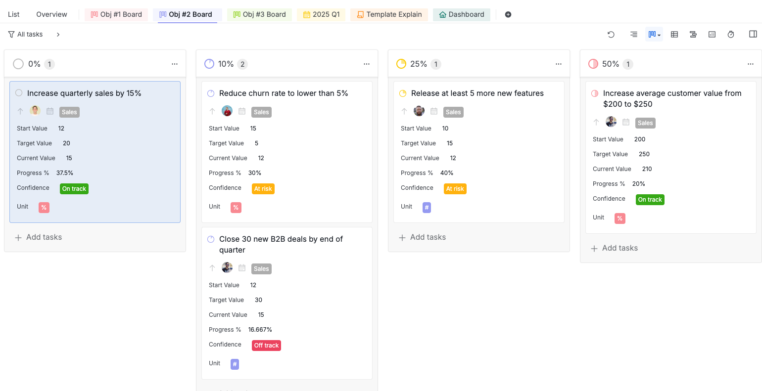Open the board view dropdown
The height and width of the screenshot is (391, 762).
(x=654, y=34)
